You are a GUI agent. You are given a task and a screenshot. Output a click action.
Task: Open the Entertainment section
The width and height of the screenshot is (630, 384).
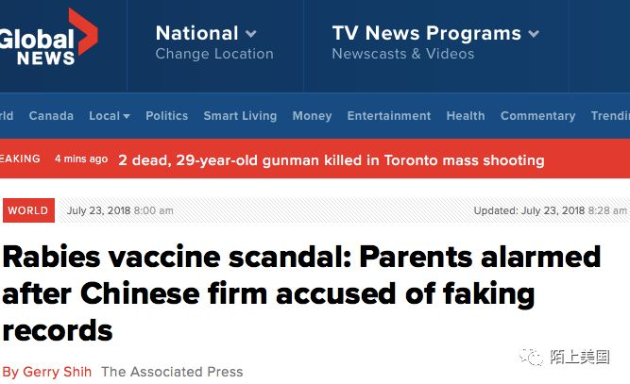(x=388, y=116)
